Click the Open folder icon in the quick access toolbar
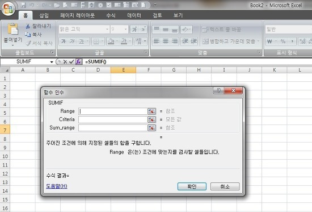The width and height of the screenshot is (312, 212). pos(57,5)
